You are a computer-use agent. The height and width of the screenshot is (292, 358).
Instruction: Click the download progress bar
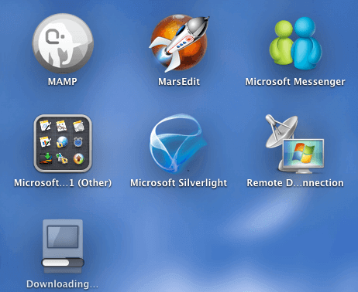63,263
